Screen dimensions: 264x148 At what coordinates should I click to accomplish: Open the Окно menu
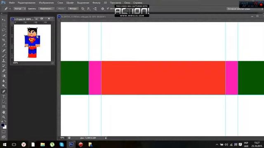coord(127,3)
